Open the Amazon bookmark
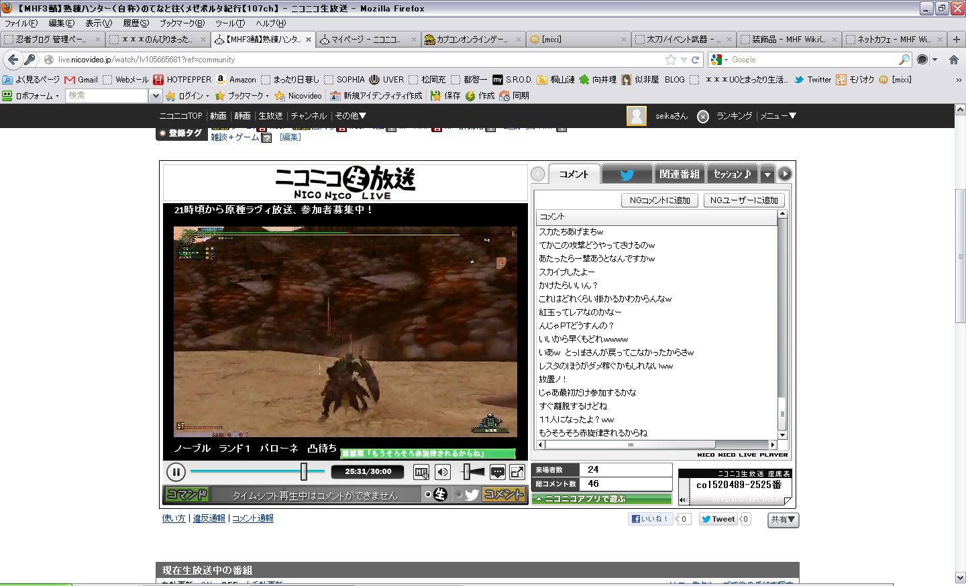Image resolution: width=966 pixels, height=586 pixels. click(x=236, y=80)
